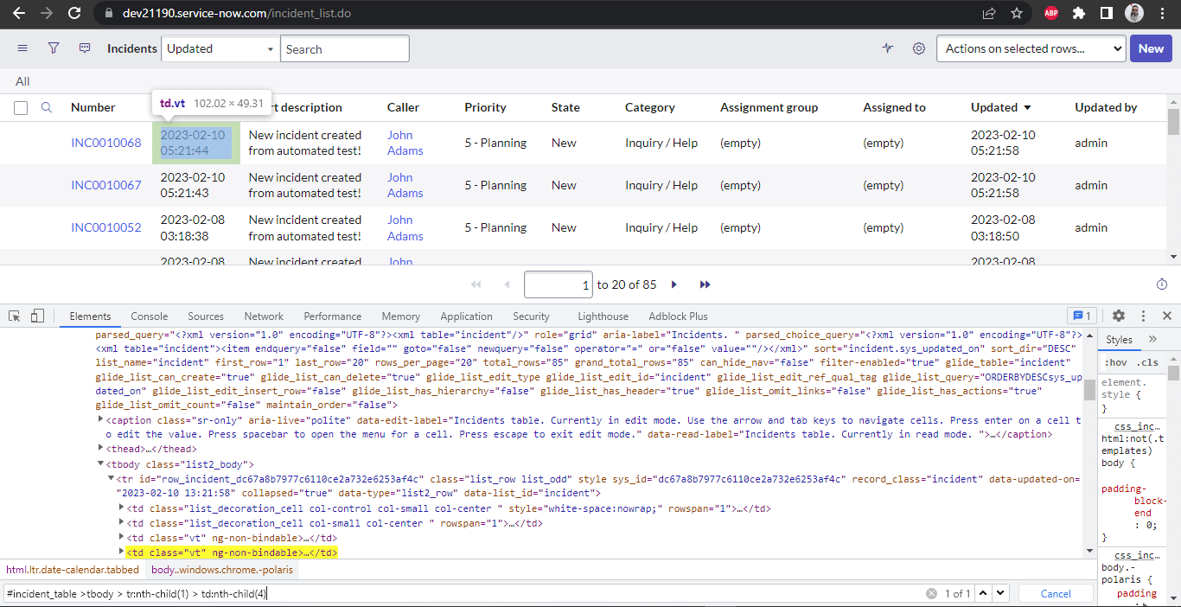Click the hamburger list menu icon
Screen dimensions: 1181x607
pos(22,48)
